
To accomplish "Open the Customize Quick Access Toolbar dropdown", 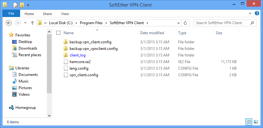I will tap(28, 5).
